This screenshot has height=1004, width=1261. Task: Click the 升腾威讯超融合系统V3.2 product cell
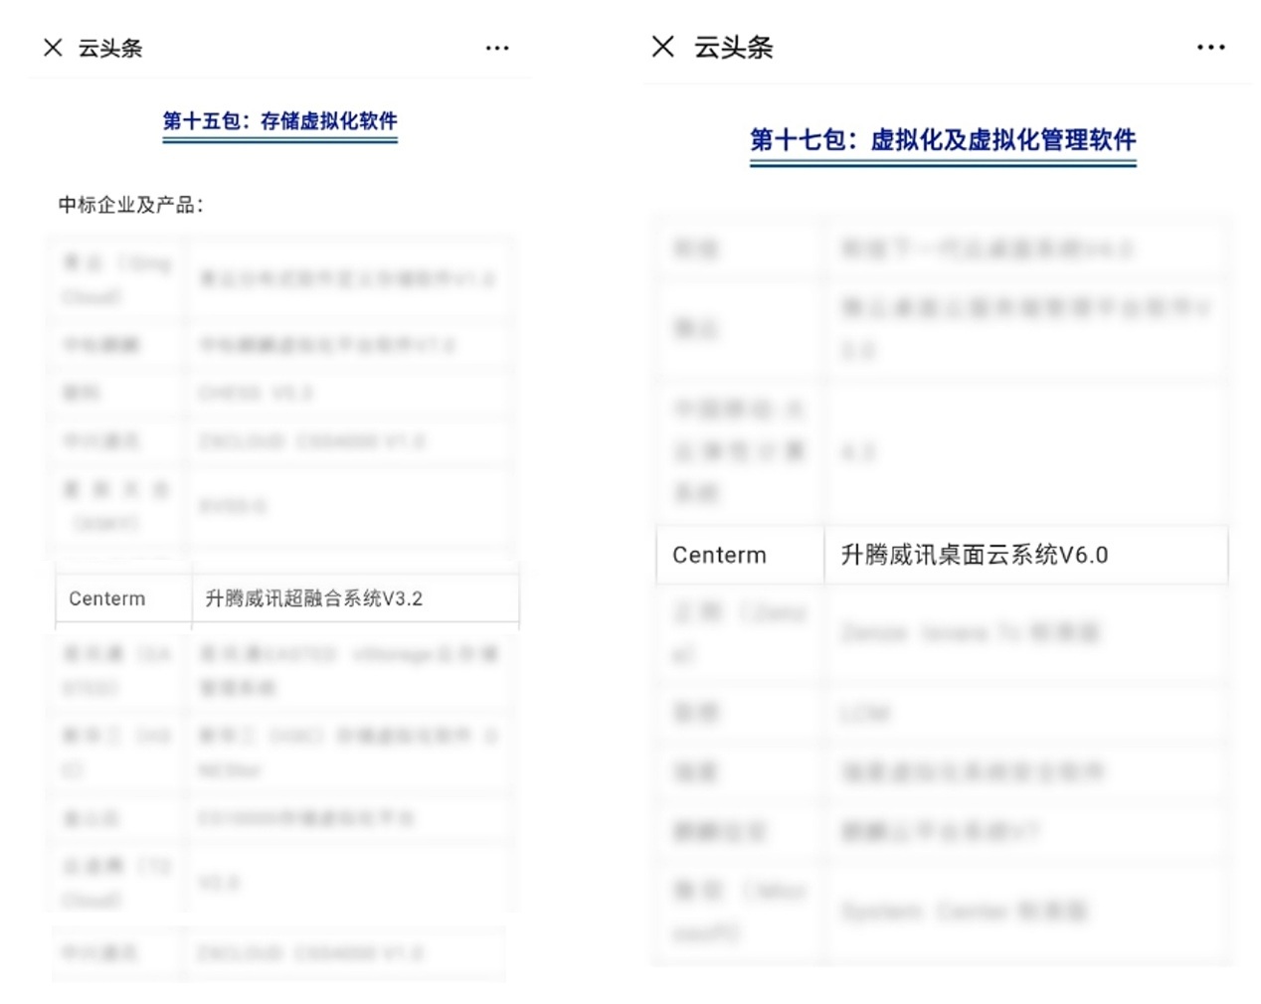coord(314,598)
